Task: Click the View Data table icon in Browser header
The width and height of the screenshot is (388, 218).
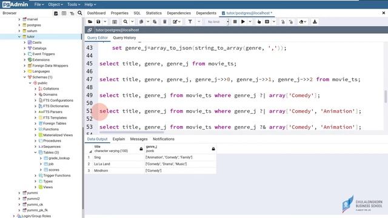Action: pos(64,13)
